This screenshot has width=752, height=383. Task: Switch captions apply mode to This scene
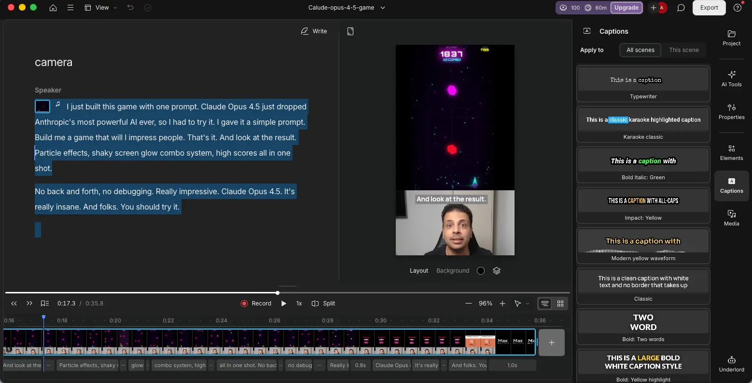coord(684,50)
